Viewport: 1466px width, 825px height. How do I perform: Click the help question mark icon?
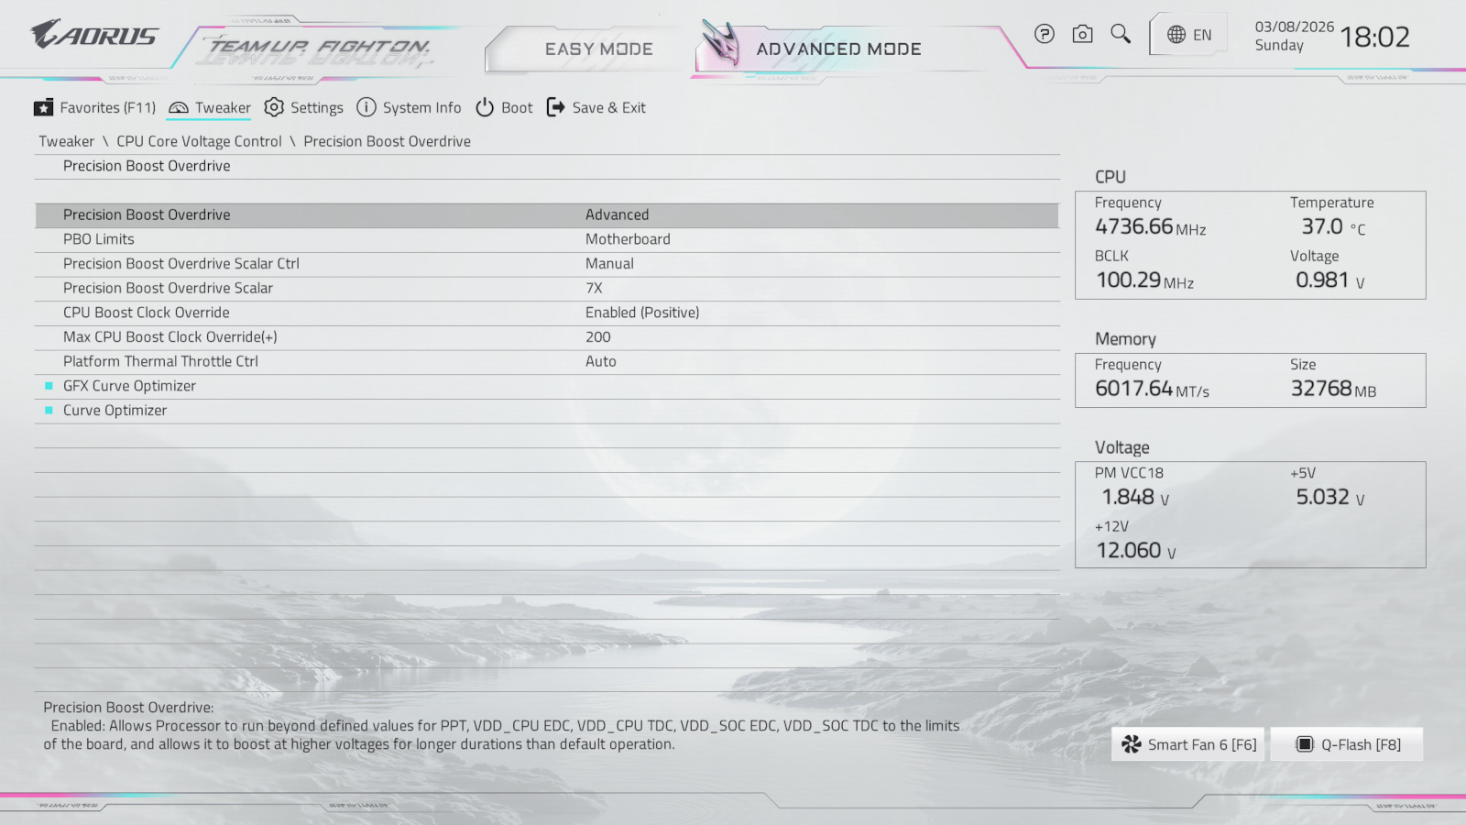pos(1044,34)
